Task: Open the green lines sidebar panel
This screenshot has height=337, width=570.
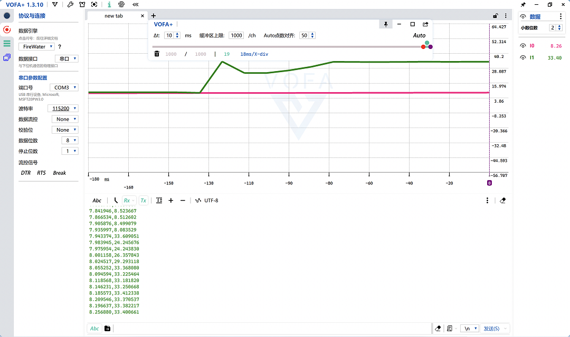Action: click(7, 44)
